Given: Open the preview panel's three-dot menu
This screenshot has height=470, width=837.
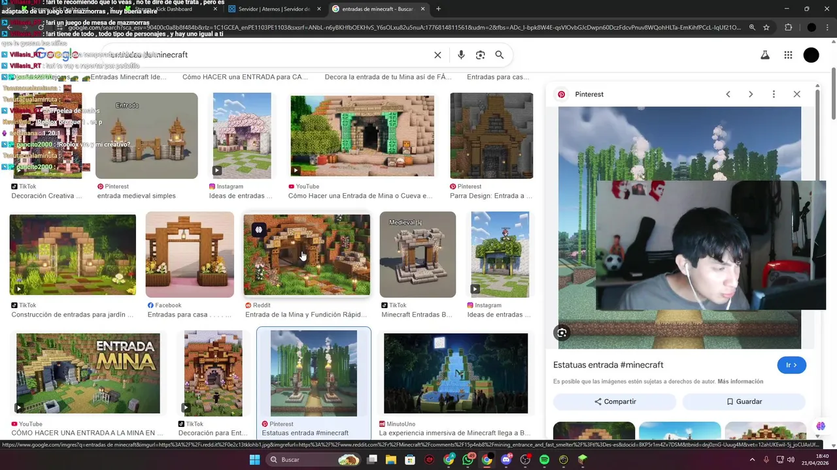Looking at the screenshot, I should 774,94.
